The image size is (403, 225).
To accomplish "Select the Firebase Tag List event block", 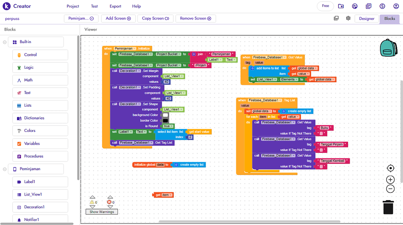I will pyautogui.click(x=266, y=100).
